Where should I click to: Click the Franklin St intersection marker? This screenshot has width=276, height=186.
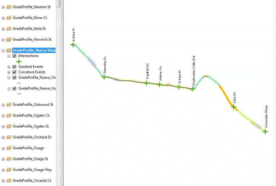click(x=146, y=83)
